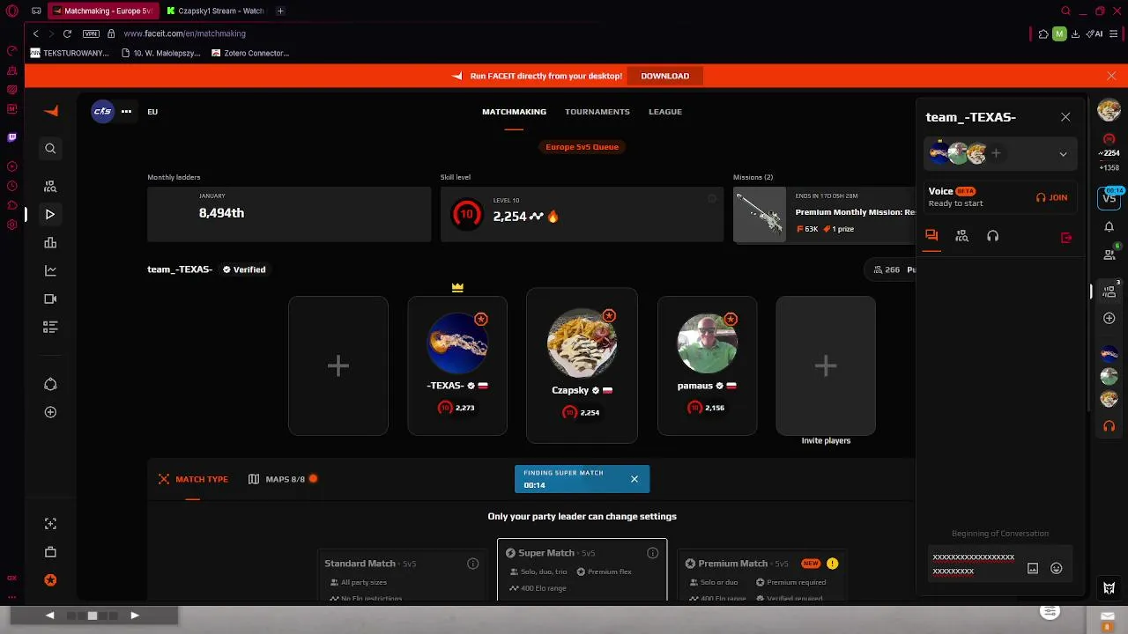Open the stats line-graph icon in the sidebar

tap(50, 270)
